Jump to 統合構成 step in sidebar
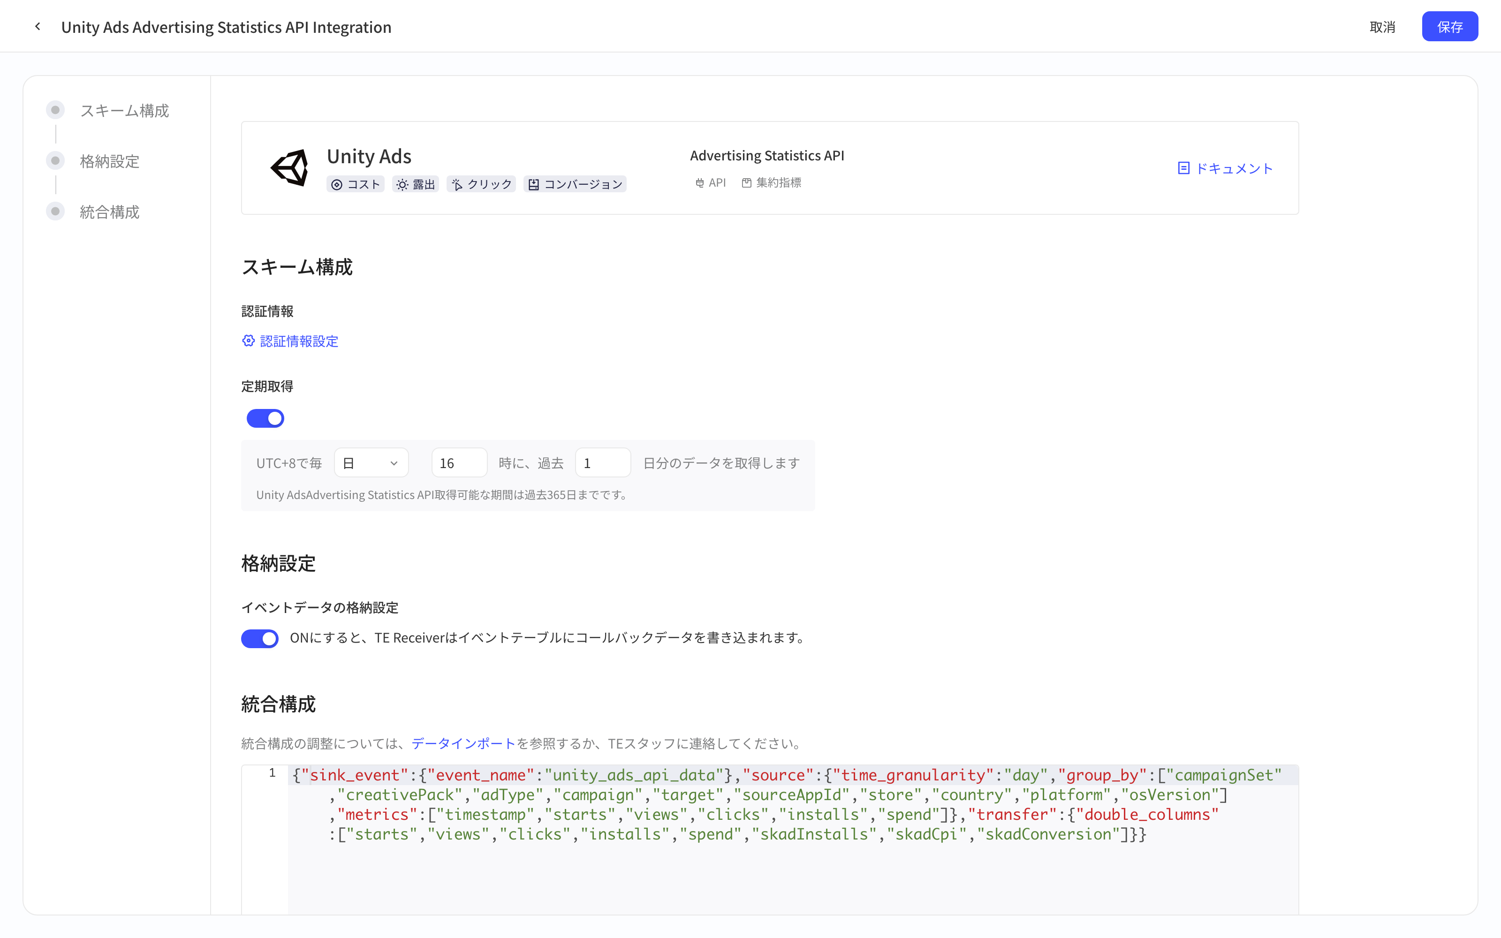 [x=110, y=212]
